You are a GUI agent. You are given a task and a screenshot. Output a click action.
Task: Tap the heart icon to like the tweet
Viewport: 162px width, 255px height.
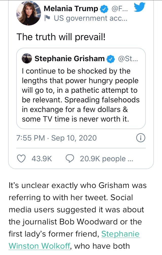[x=21, y=158]
